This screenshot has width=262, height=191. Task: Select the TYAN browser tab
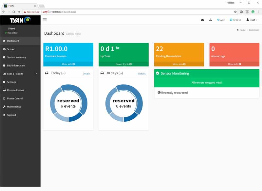click(20, 6)
